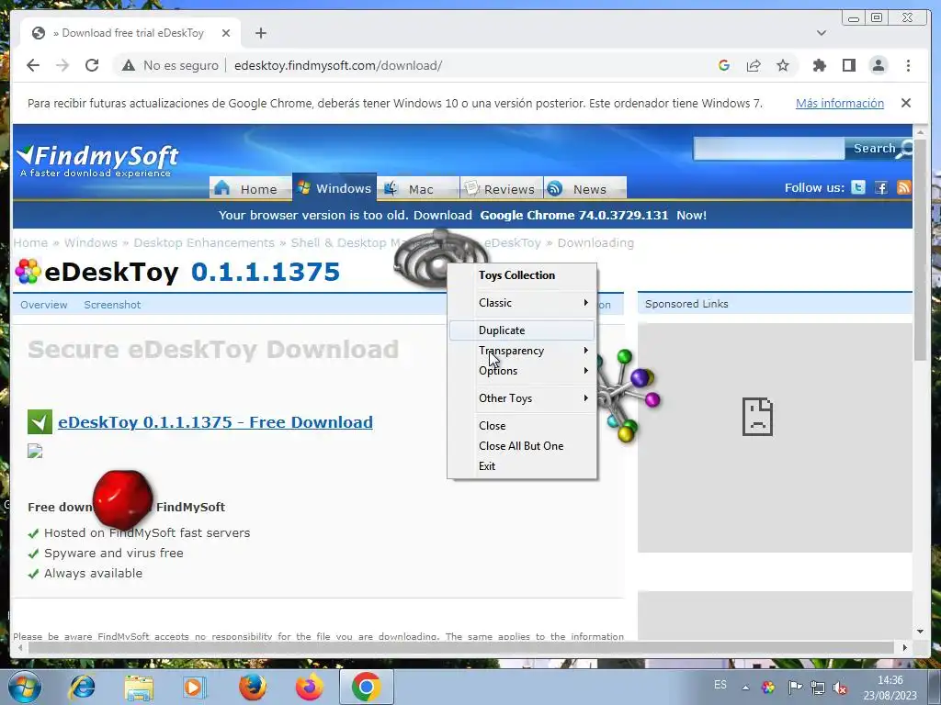Click the colored balls molecule toy
Image resolution: width=941 pixels, height=705 pixels.
click(x=627, y=396)
